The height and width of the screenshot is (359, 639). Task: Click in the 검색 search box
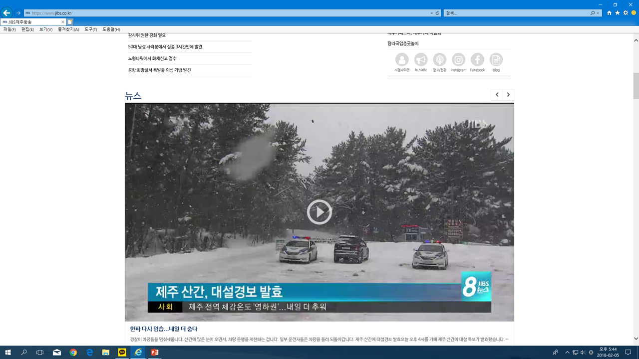[x=514, y=13]
